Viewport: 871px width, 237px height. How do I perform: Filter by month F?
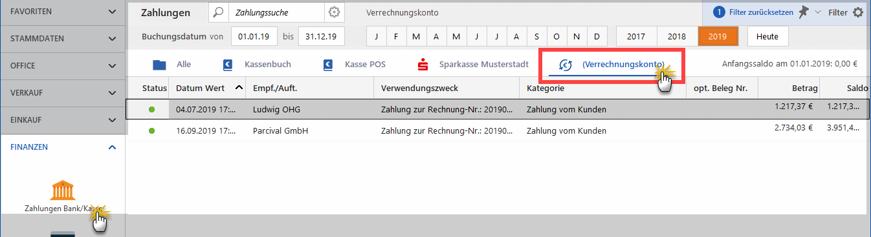click(396, 36)
